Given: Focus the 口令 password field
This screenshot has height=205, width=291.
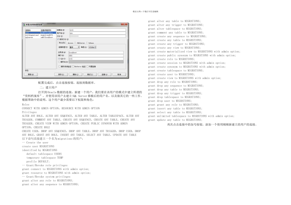Looking at the screenshot, I should click(x=98, y=36).
